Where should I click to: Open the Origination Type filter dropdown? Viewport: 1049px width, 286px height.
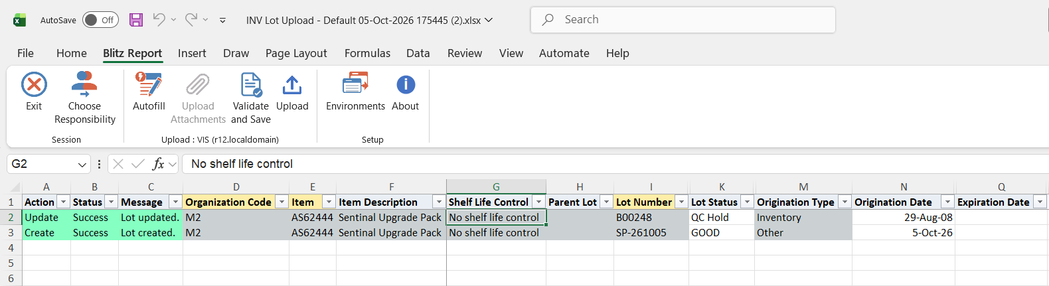coord(845,202)
